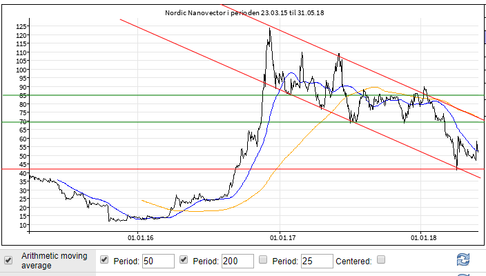The width and height of the screenshot is (486, 276).
Task: Click the 01.01.16 date label on the axis
Action: [x=140, y=238]
